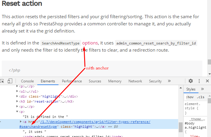Expand the selected anchor element node
The width and height of the screenshot is (211, 137).
tap(21, 122)
